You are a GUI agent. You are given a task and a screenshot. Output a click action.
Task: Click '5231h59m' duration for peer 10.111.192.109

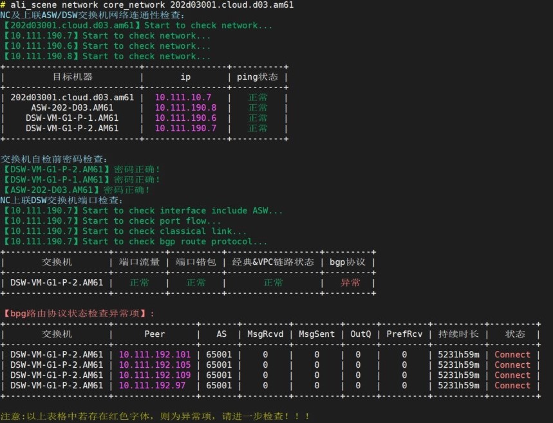pyautogui.click(x=458, y=375)
